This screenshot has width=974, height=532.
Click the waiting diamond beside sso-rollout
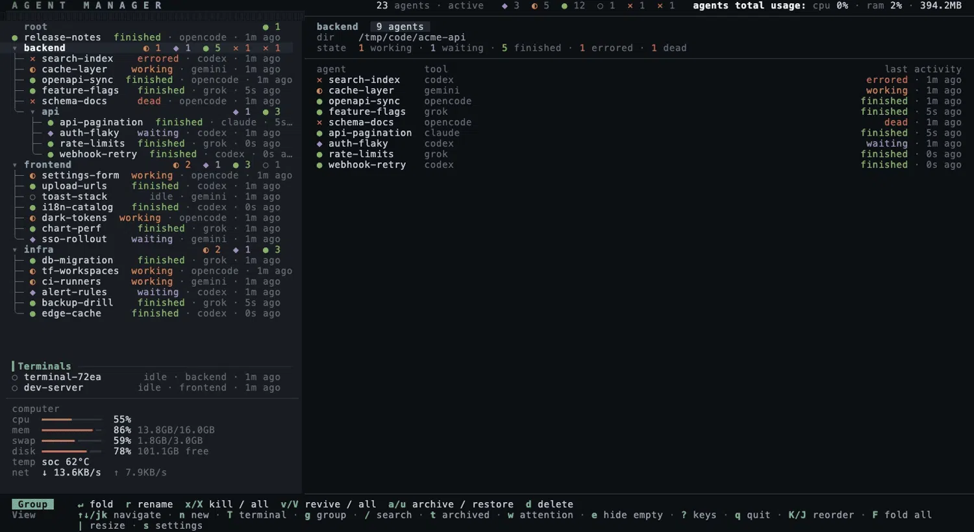point(32,239)
